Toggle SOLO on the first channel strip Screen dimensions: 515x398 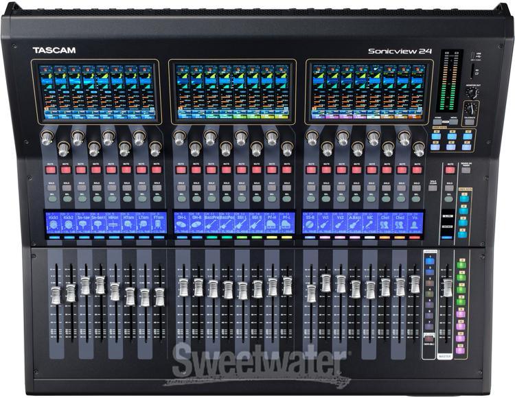50,187
